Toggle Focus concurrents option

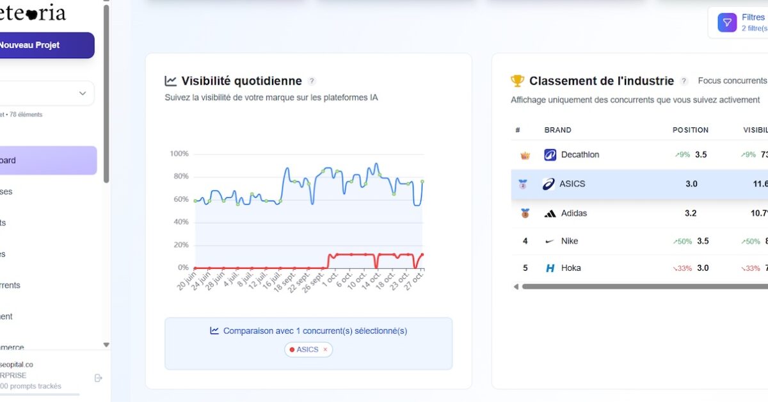[x=732, y=81]
